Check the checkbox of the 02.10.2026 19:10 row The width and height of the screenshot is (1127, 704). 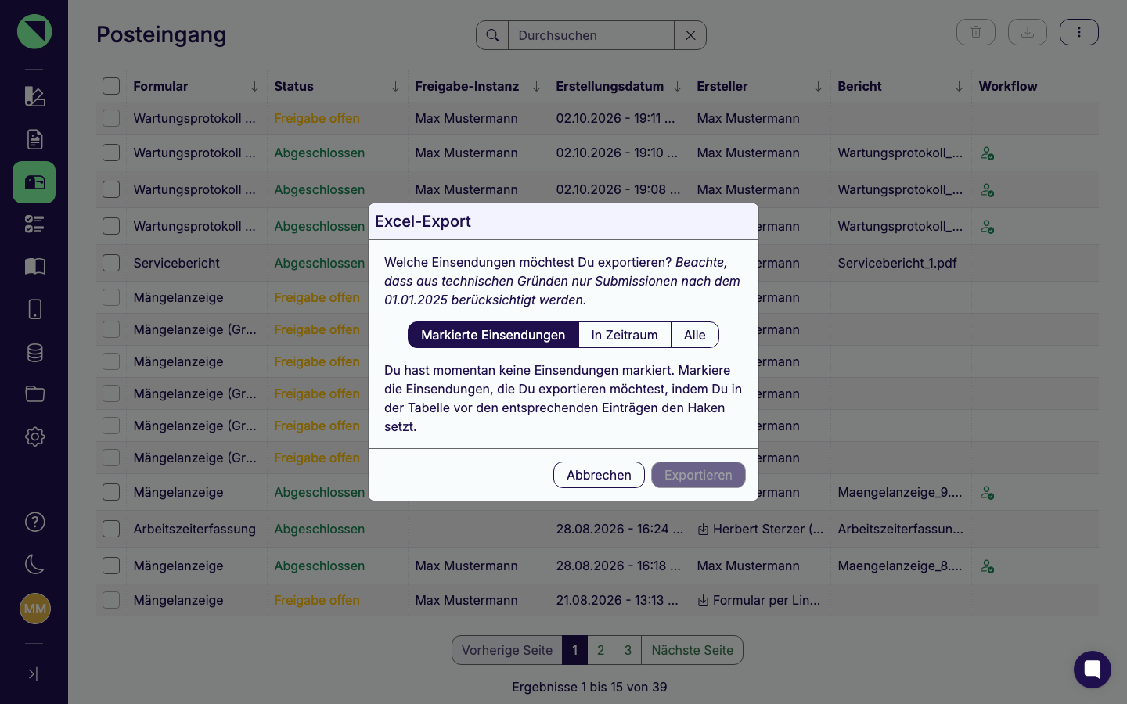[111, 153]
